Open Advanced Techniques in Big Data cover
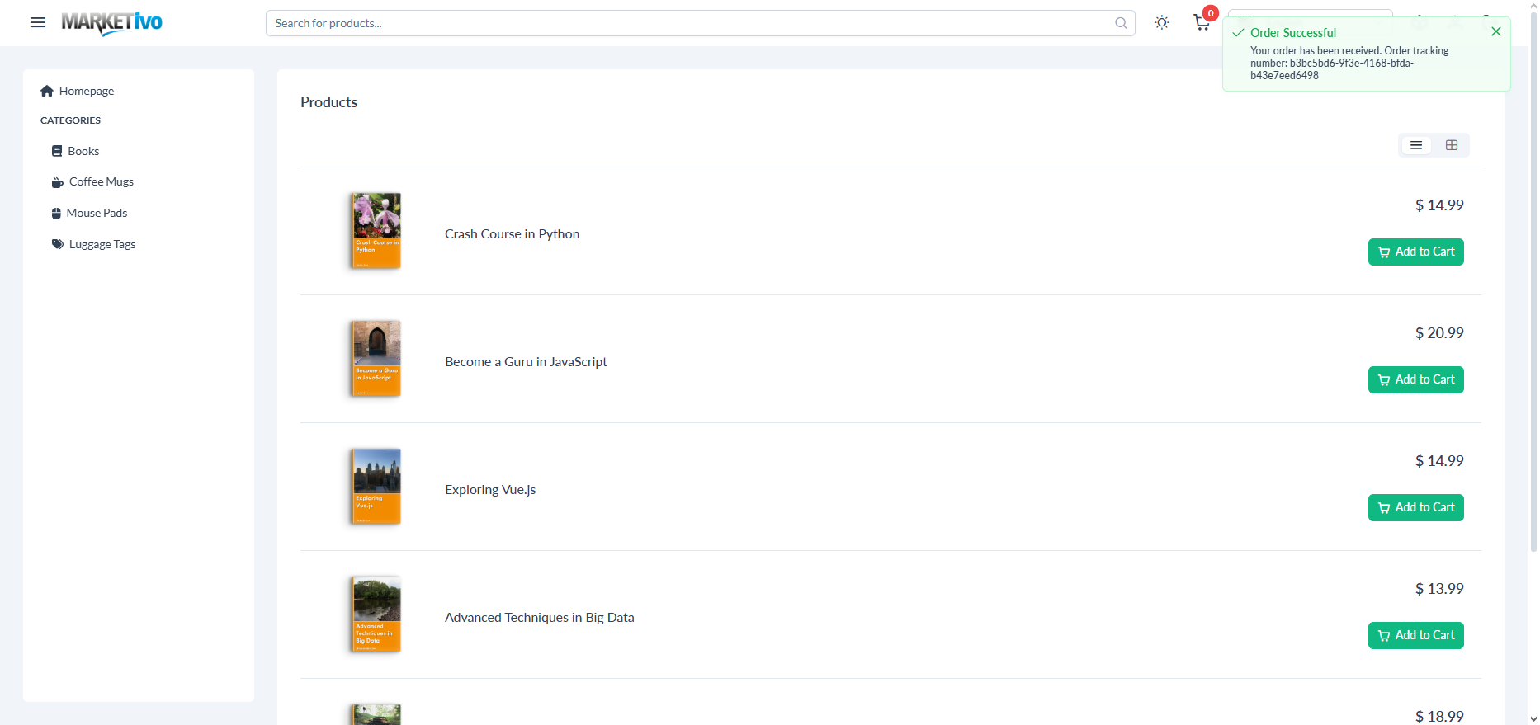Image resolution: width=1540 pixels, height=725 pixels. [x=376, y=614]
